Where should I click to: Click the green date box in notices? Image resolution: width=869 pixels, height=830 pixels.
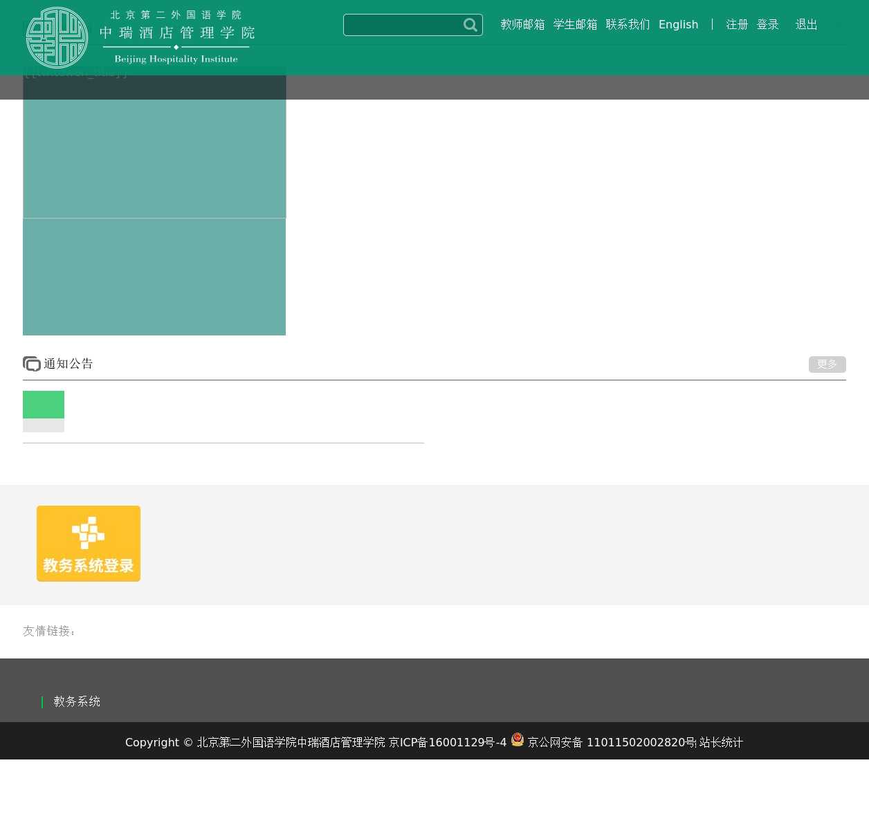click(44, 405)
